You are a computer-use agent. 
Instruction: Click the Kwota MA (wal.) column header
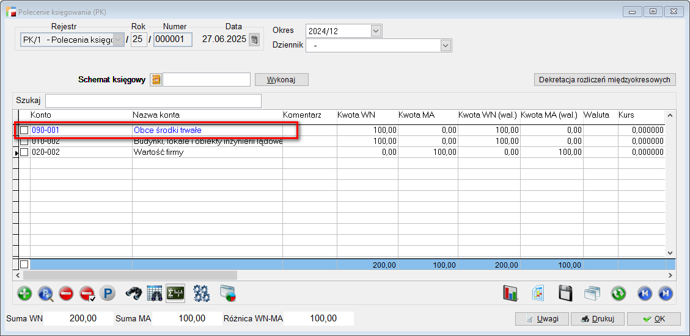pos(551,115)
